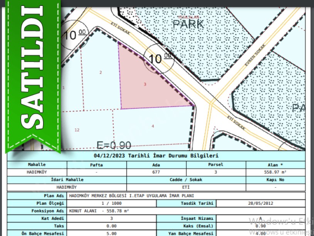314x236 pixels.
Task: Click parcel number 4 on the map
Action: click(x=153, y=126)
